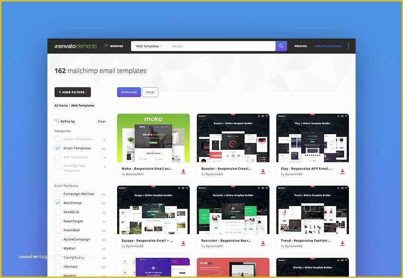Click the Trend - Responsive Fashion title
The width and height of the screenshot is (403, 278).
(x=306, y=241)
